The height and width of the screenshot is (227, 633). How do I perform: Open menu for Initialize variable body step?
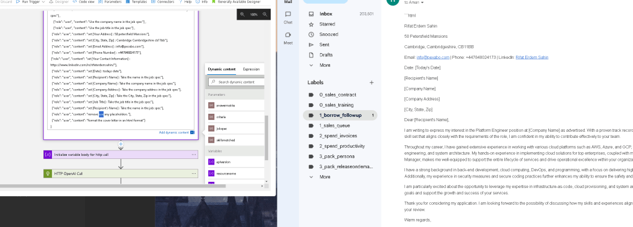pyautogui.click(x=194, y=155)
